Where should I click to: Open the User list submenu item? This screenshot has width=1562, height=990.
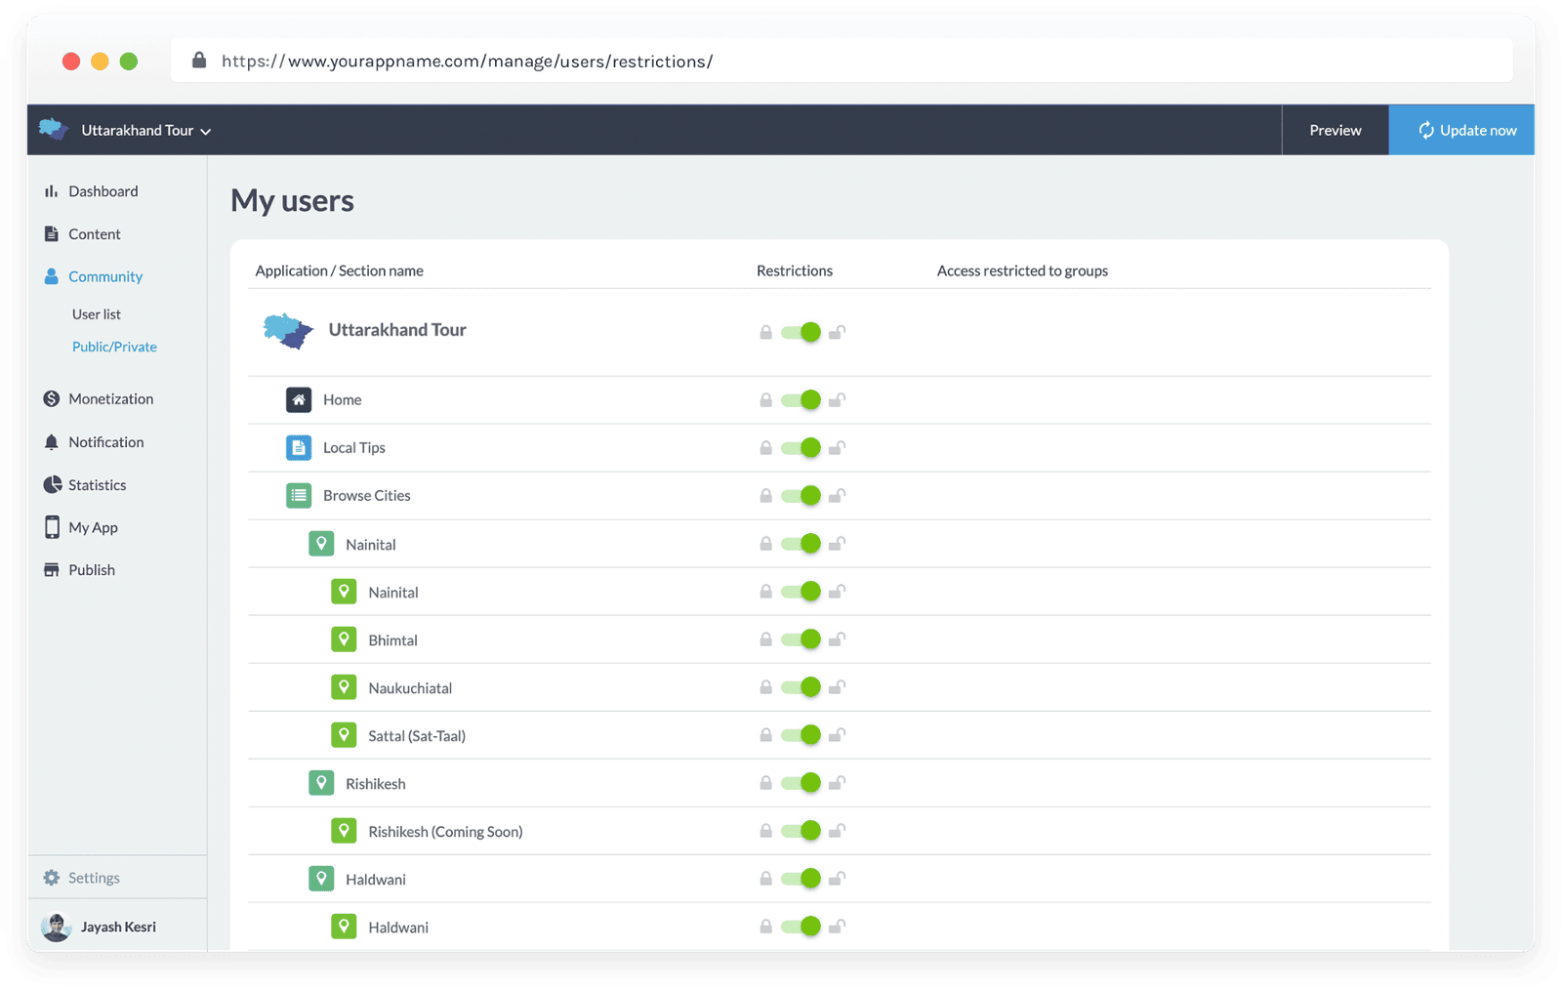(97, 314)
